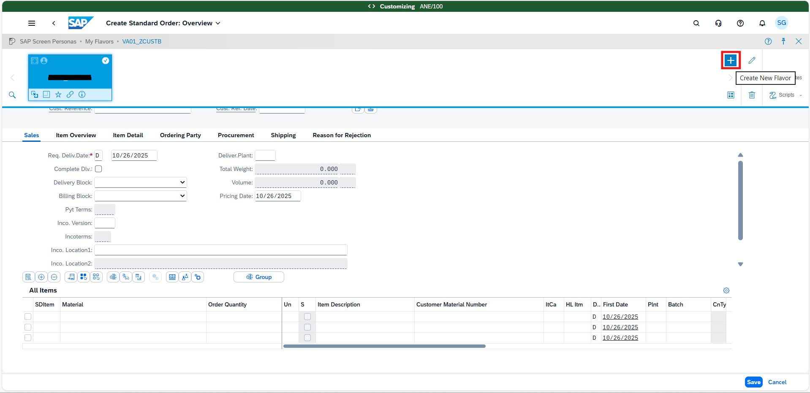The image size is (810, 393).
Task: Open SAP hamburger navigation menu
Action: click(x=32, y=23)
